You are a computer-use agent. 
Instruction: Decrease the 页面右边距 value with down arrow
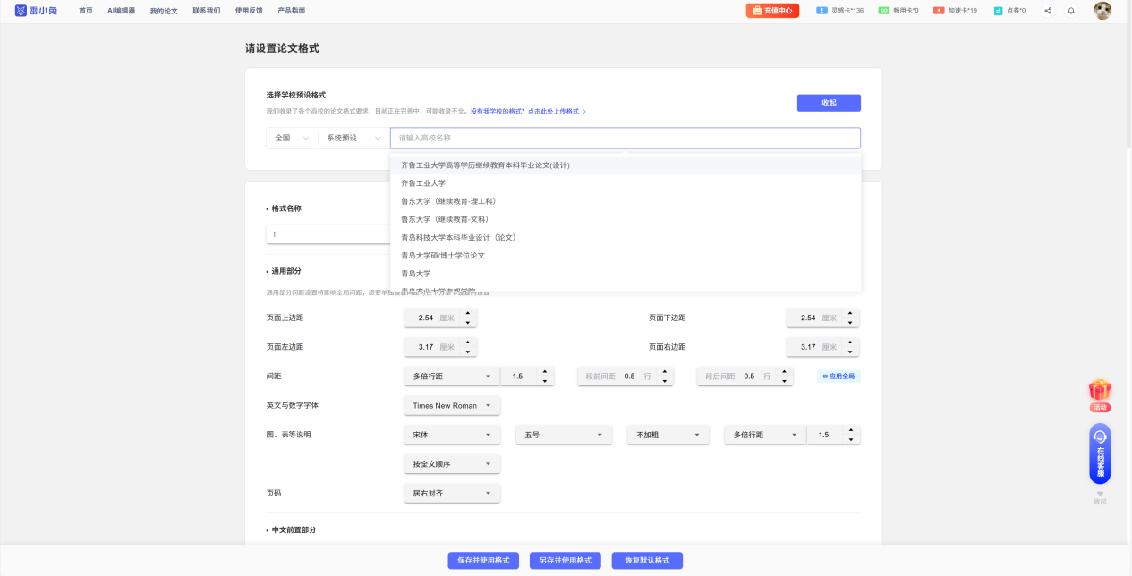tap(850, 352)
